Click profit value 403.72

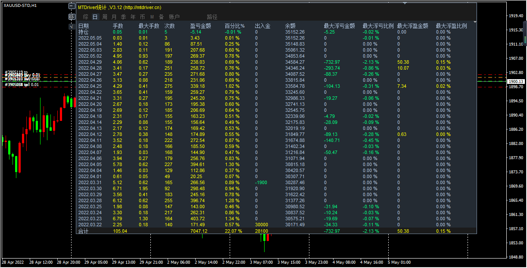(x=197, y=219)
